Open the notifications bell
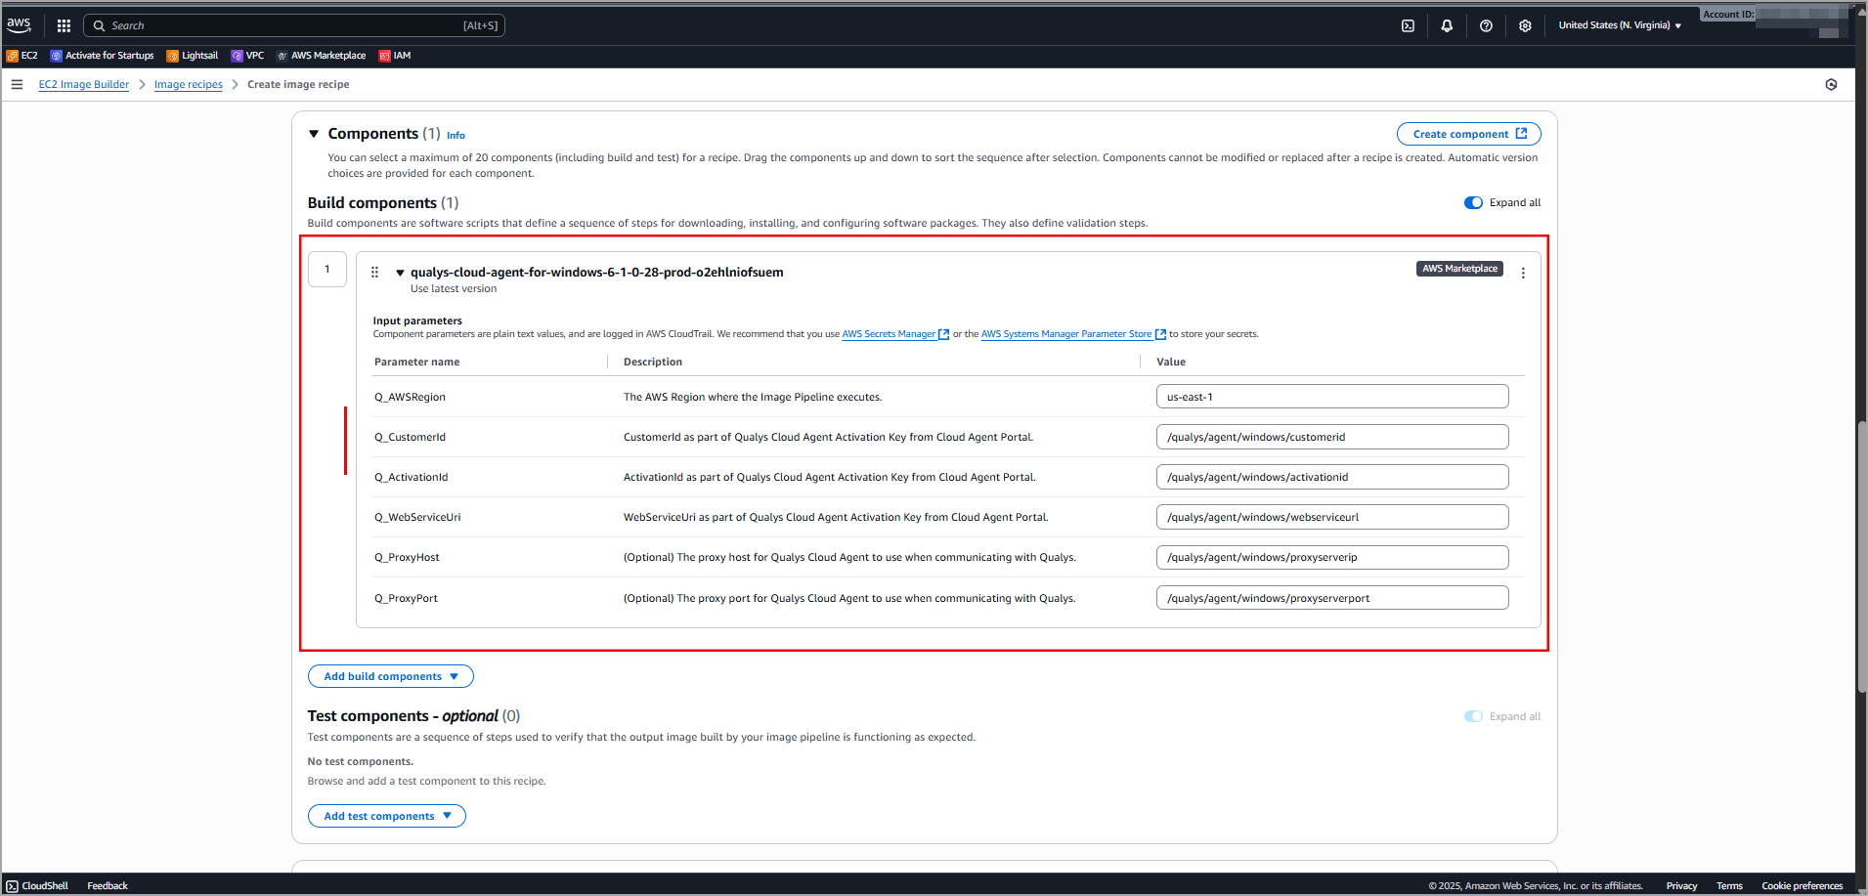This screenshot has width=1868, height=896. click(1447, 25)
